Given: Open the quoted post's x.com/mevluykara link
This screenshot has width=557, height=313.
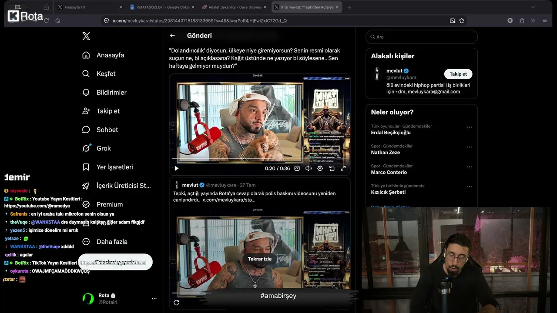Looking at the screenshot, I should pos(229,200).
